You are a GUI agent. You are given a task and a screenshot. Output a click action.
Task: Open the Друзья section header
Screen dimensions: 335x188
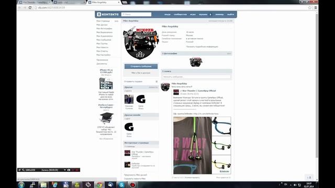click(x=141, y=87)
